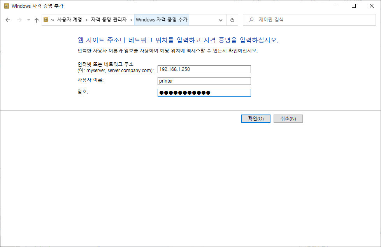
Task: Select the Windows 자격 증명 추가 breadcrumb
Action: point(162,20)
